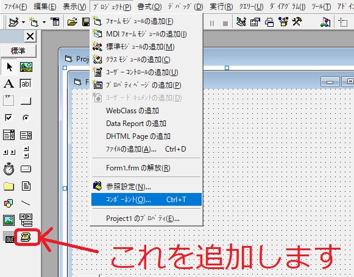The height and width of the screenshot is (277, 354).
Task: Select the TextBox control (abl icon)
Action: (26, 83)
